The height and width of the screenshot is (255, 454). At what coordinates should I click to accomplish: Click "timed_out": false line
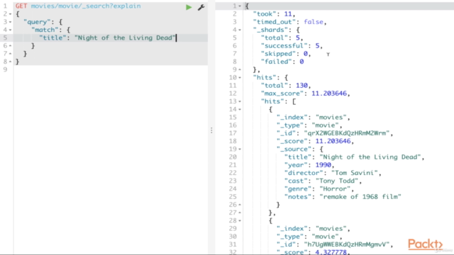[290, 22]
